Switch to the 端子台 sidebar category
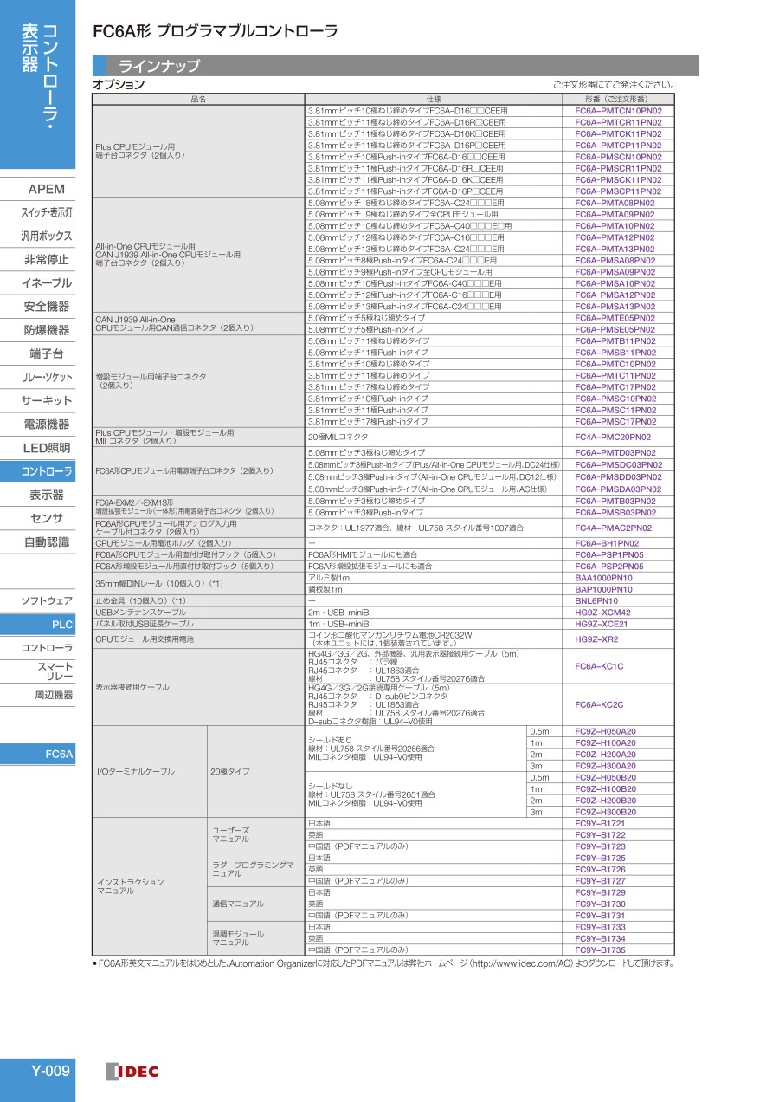 coord(46,353)
